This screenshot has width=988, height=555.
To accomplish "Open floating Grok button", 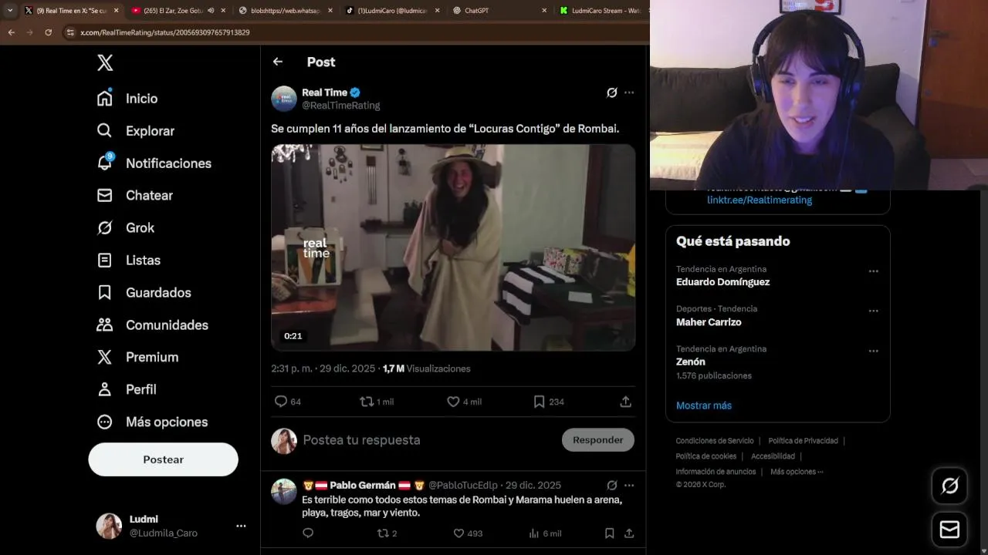I will pyautogui.click(x=949, y=486).
